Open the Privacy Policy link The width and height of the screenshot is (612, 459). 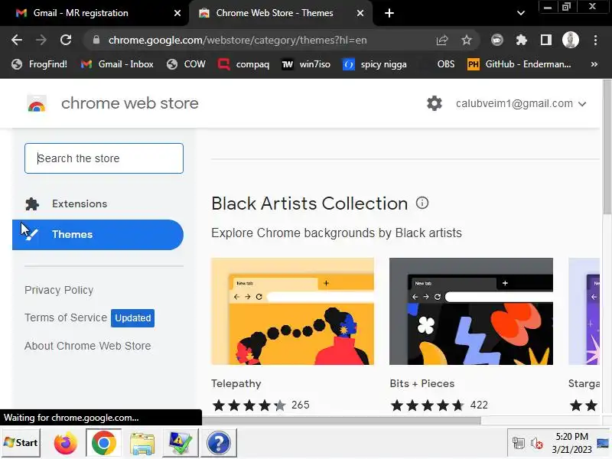click(59, 291)
